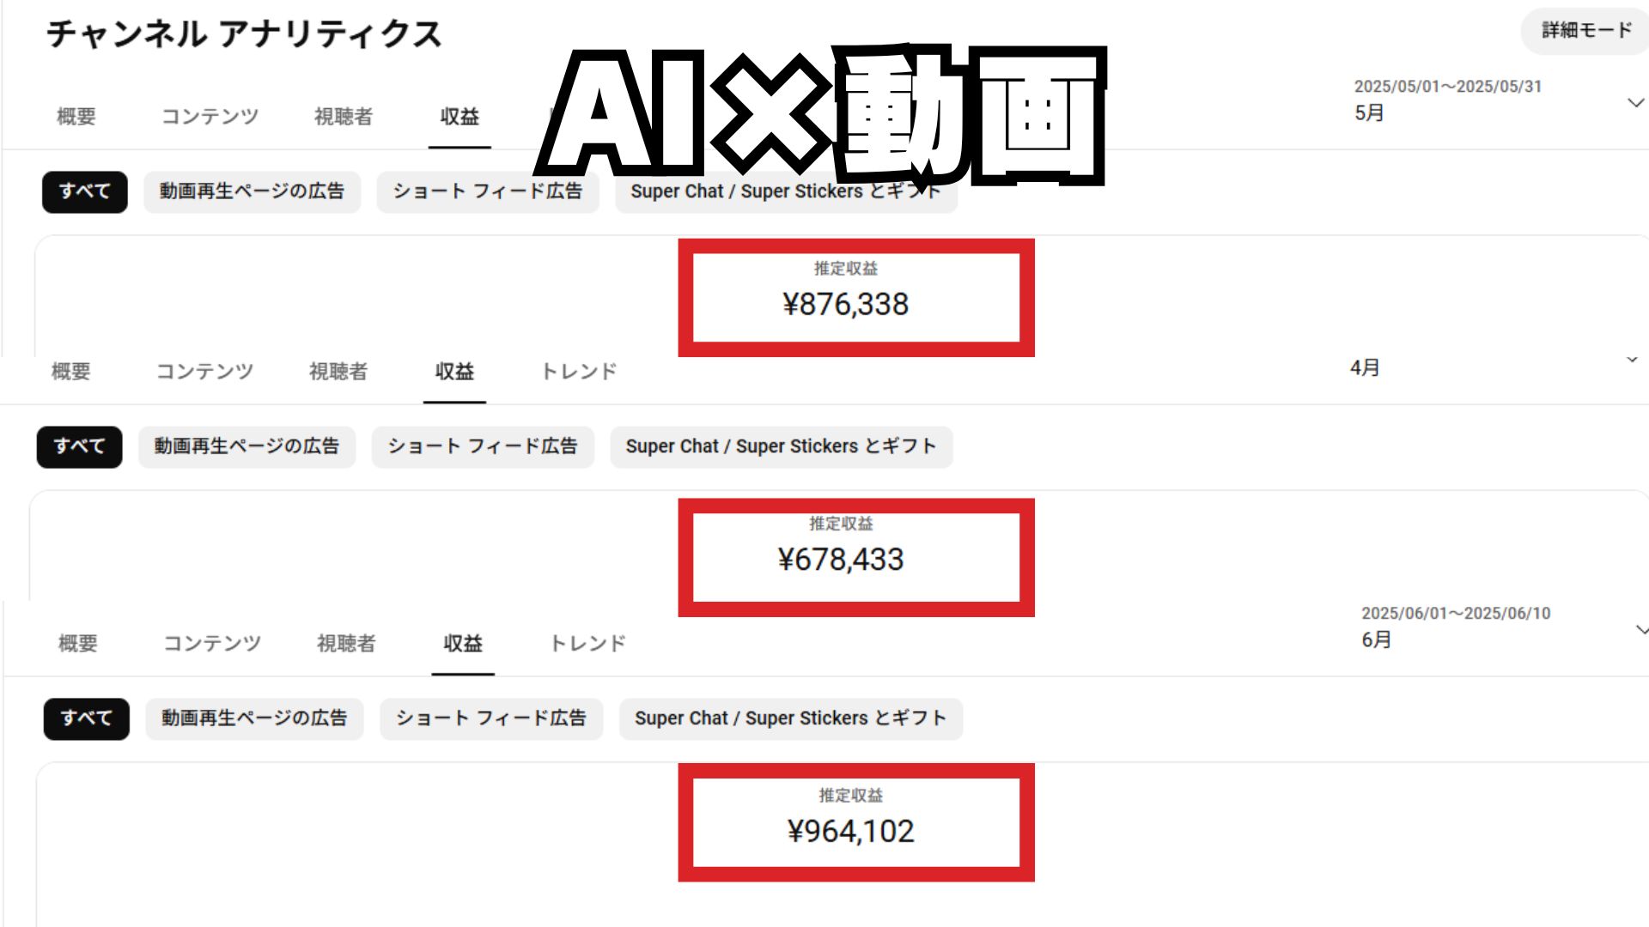Filter by Super Chat chip in the 4月 panel

click(781, 446)
